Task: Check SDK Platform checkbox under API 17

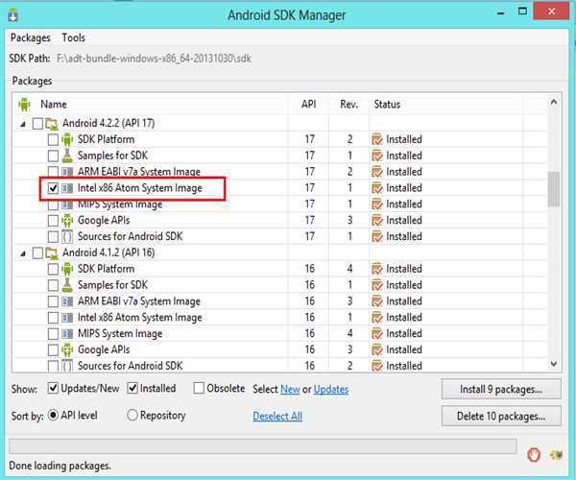Action: tap(53, 139)
